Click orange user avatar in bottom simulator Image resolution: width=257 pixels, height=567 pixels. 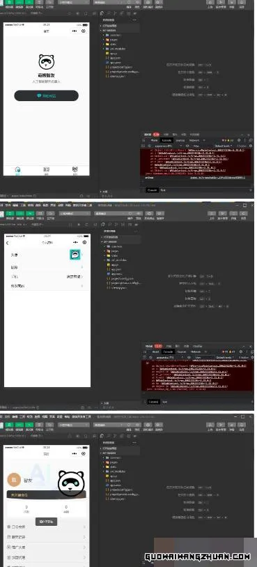(x=14, y=480)
